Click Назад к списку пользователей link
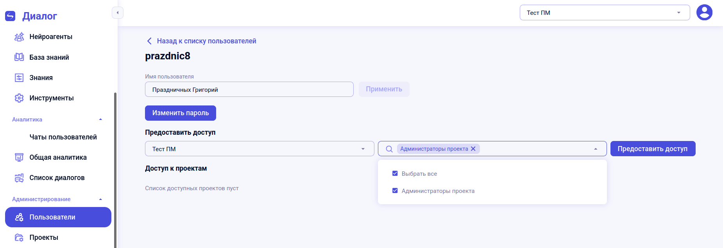The height and width of the screenshot is (248, 723). click(x=206, y=41)
